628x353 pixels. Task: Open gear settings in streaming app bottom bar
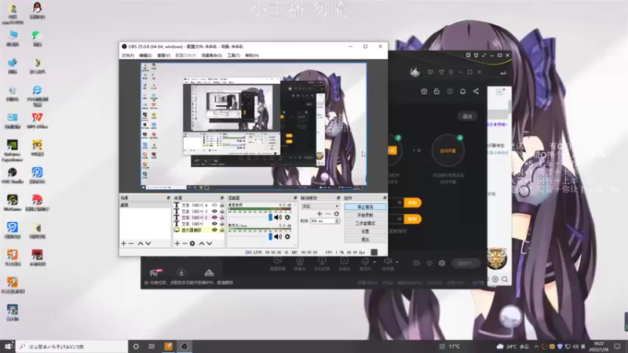click(442, 263)
